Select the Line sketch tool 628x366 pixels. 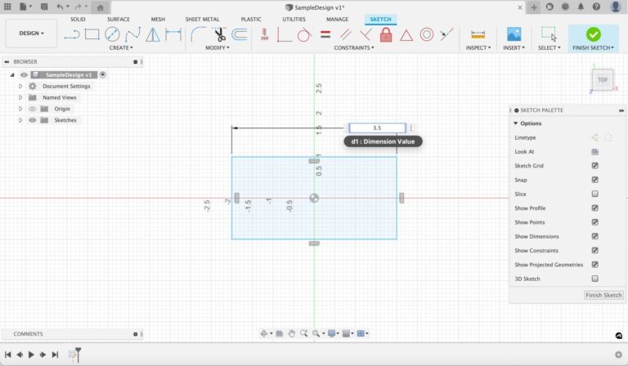pyautogui.click(x=72, y=34)
